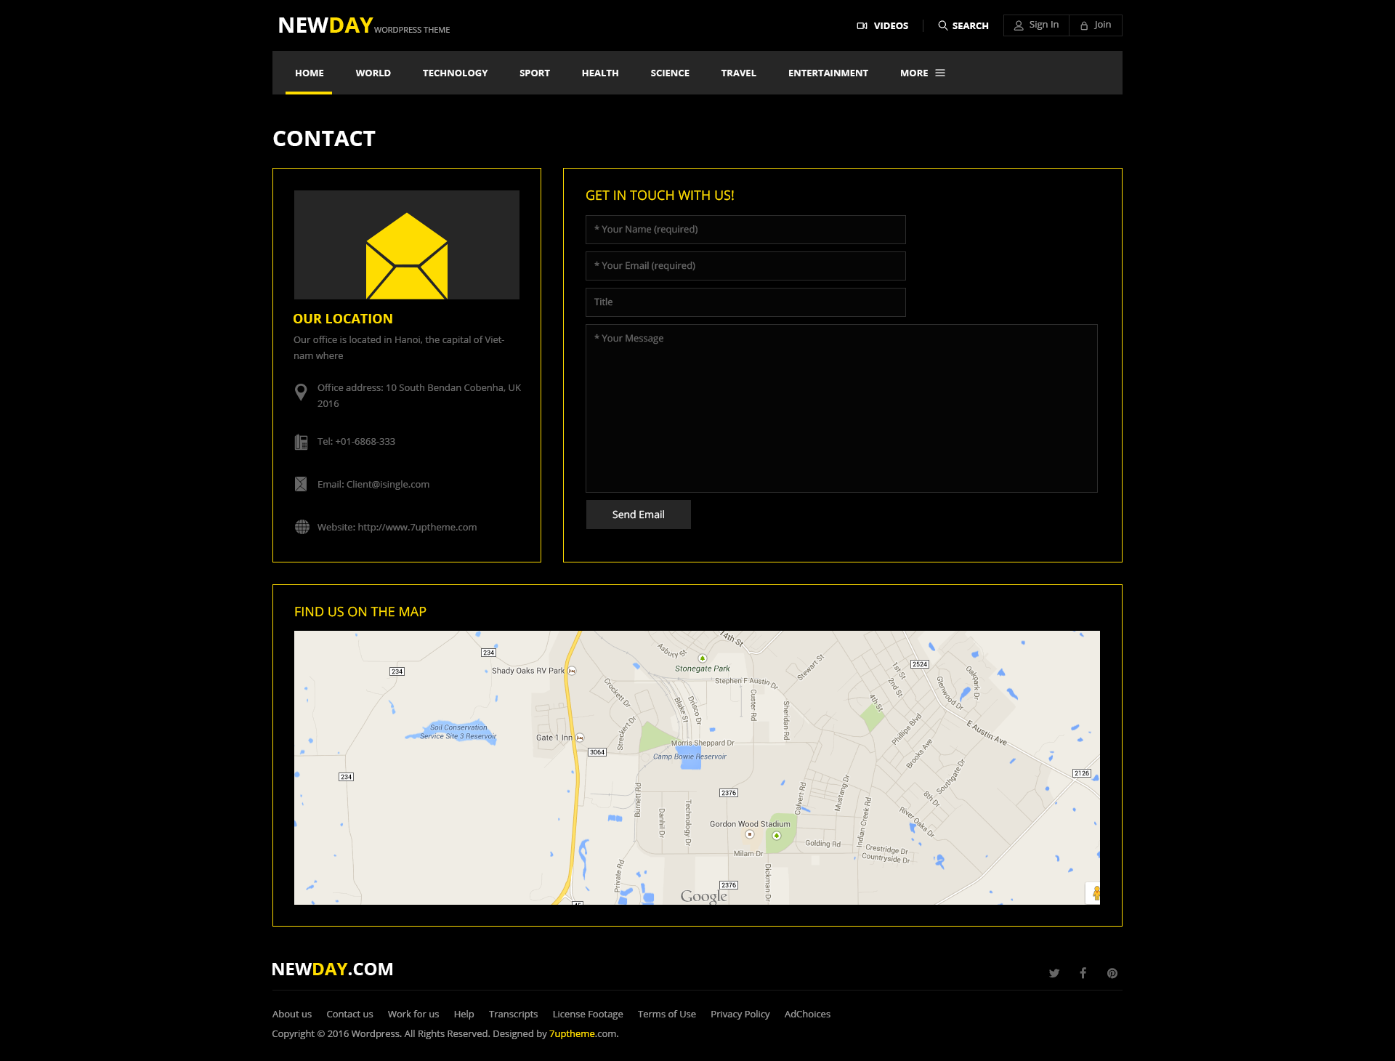Focus the Your Name input field
The width and height of the screenshot is (1395, 1061).
tap(745, 229)
